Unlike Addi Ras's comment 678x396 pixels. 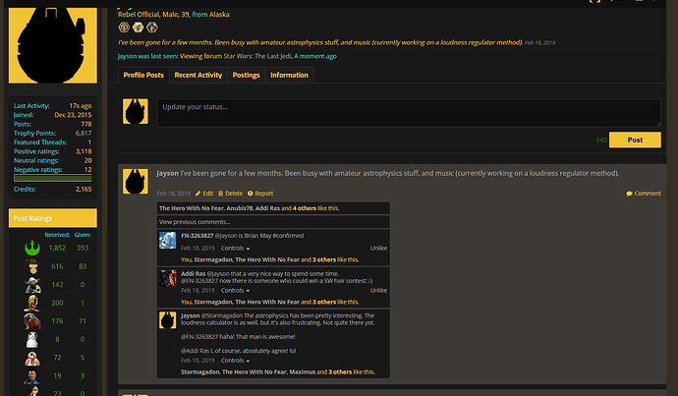pyautogui.click(x=378, y=291)
